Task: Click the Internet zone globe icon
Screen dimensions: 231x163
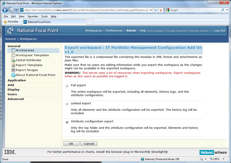Action: click(x=143, y=159)
